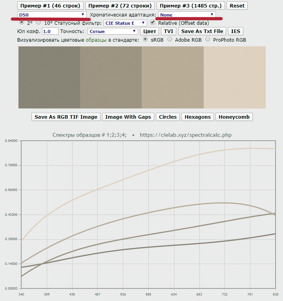Select the 10° observer radio button
The image size is (283, 301).
coord(38,23)
